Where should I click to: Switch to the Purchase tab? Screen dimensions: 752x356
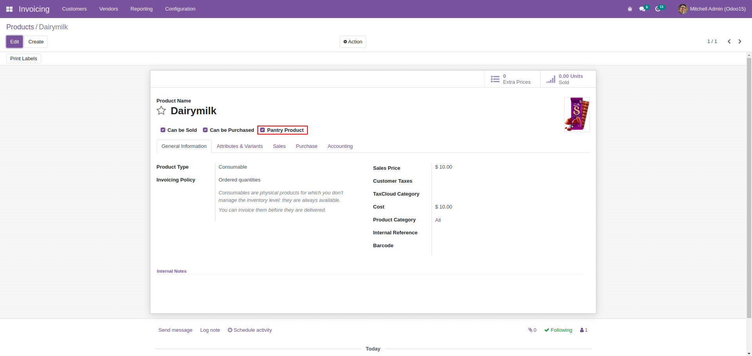(x=307, y=146)
